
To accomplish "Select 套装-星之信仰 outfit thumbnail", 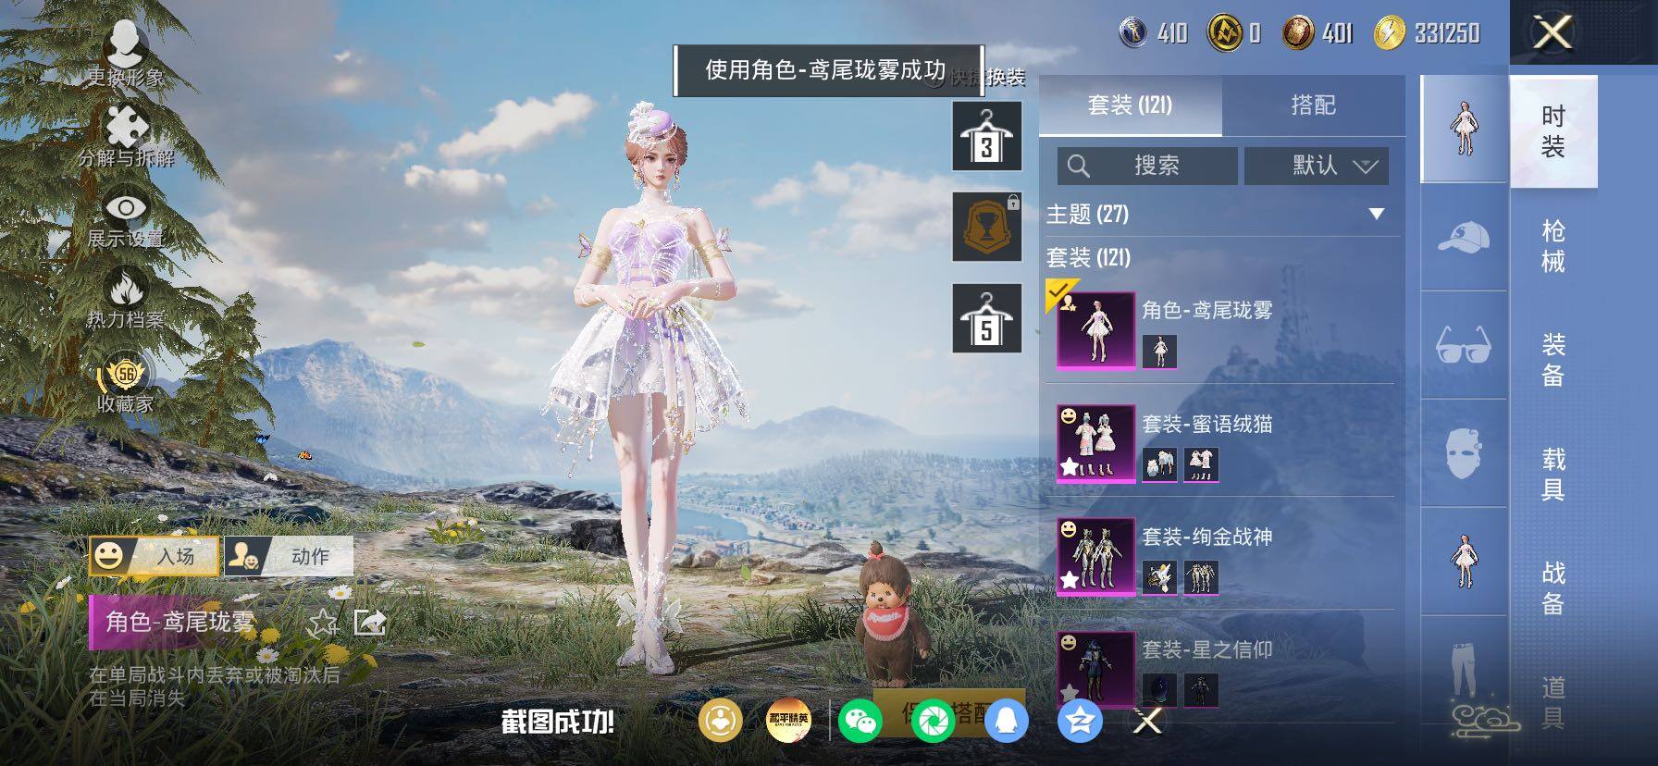I will 1096,669.
